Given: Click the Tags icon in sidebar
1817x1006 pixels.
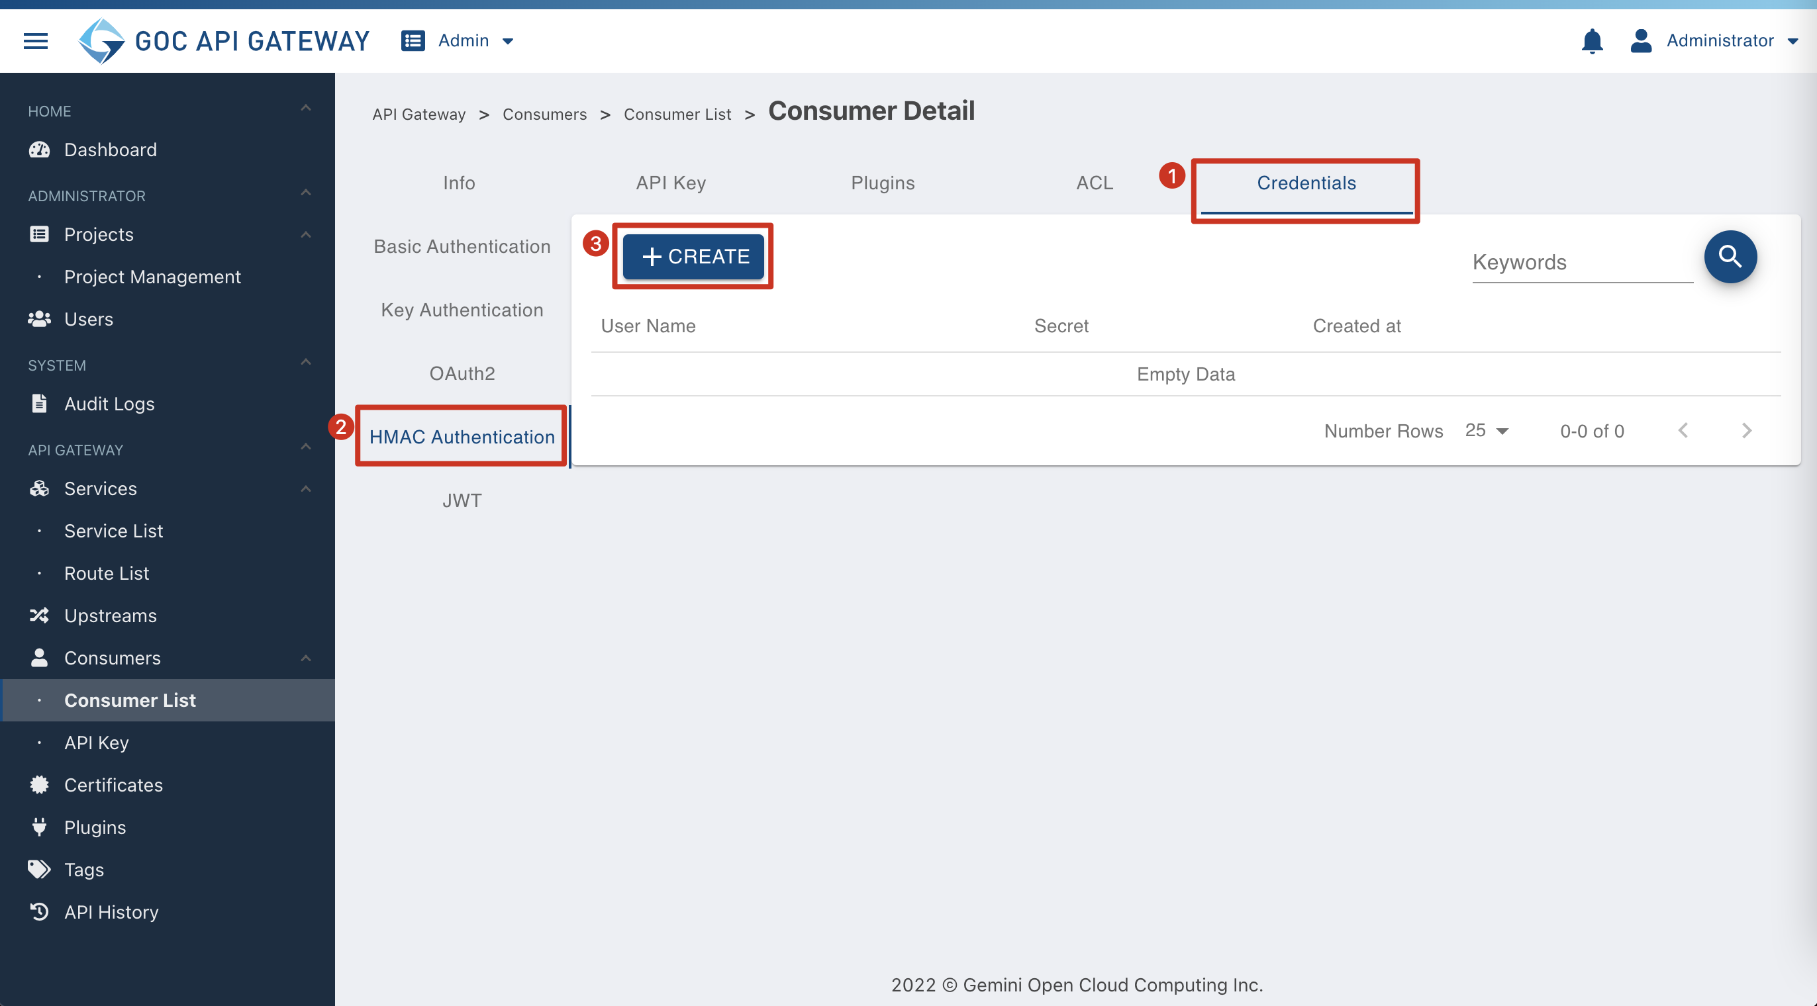Looking at the screenshot, I should 40,868.
